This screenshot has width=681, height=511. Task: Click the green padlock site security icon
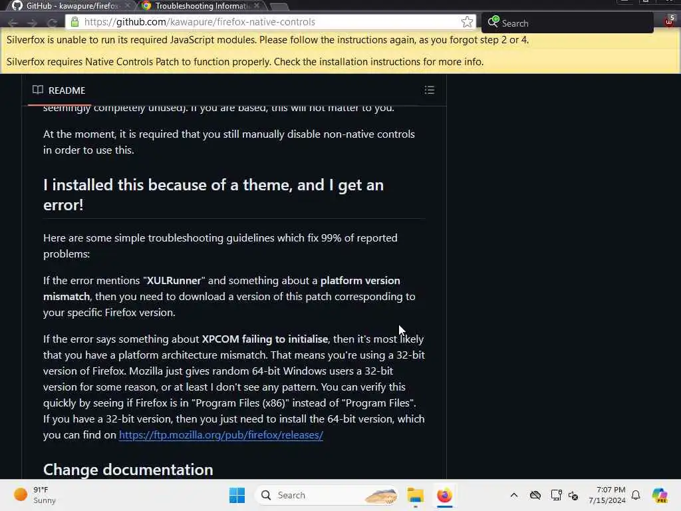coord(74,22)
